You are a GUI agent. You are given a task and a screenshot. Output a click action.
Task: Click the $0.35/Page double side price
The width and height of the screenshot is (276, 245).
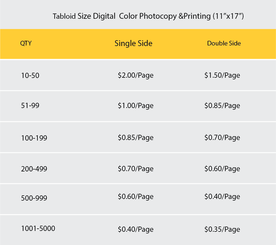[222, 229]
